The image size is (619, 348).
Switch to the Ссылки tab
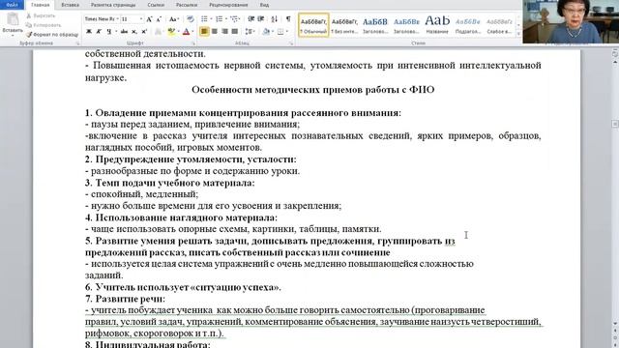point(157,5)
